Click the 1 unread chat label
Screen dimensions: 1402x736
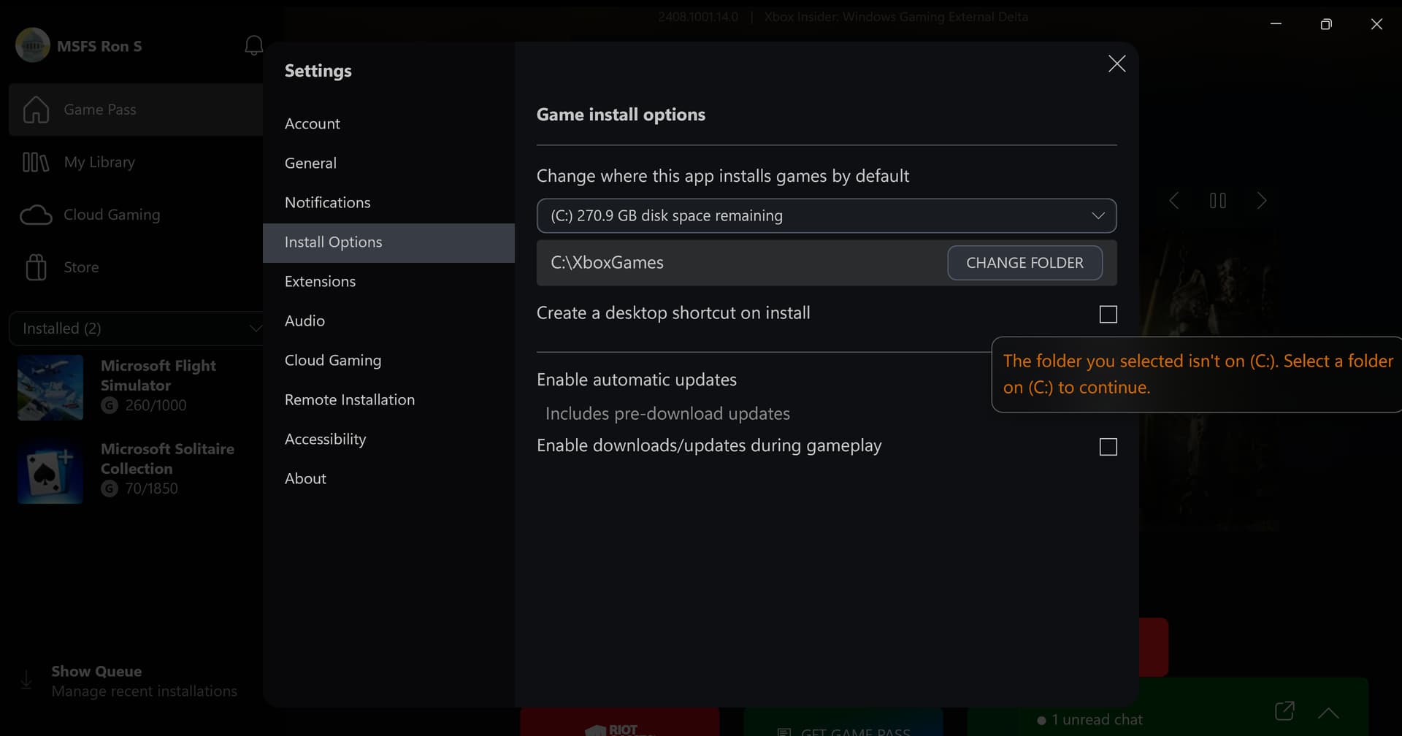(x=1097, y=720)
